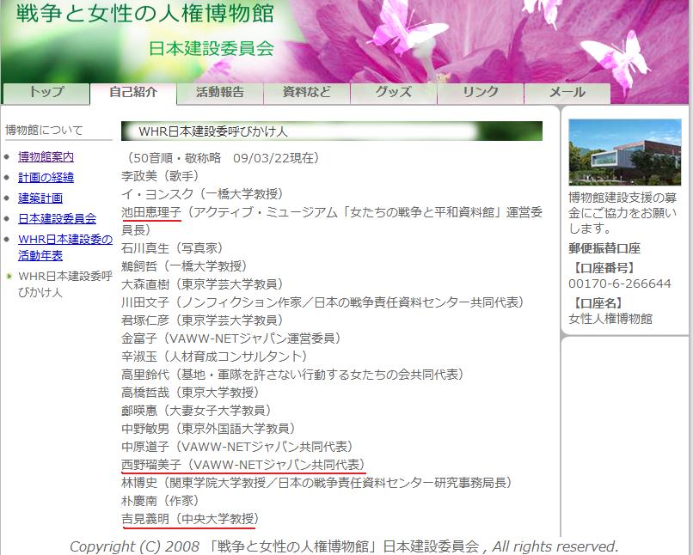This screenshot has height=555, width=693.
Task: Click the museum building thumbnail image
Action: pos(624,152)
